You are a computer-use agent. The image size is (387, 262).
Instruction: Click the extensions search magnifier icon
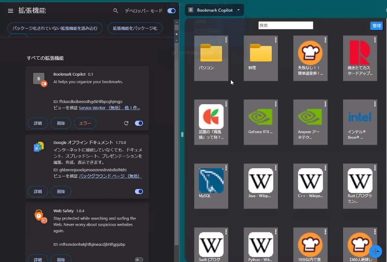click(x=115, y=11)
